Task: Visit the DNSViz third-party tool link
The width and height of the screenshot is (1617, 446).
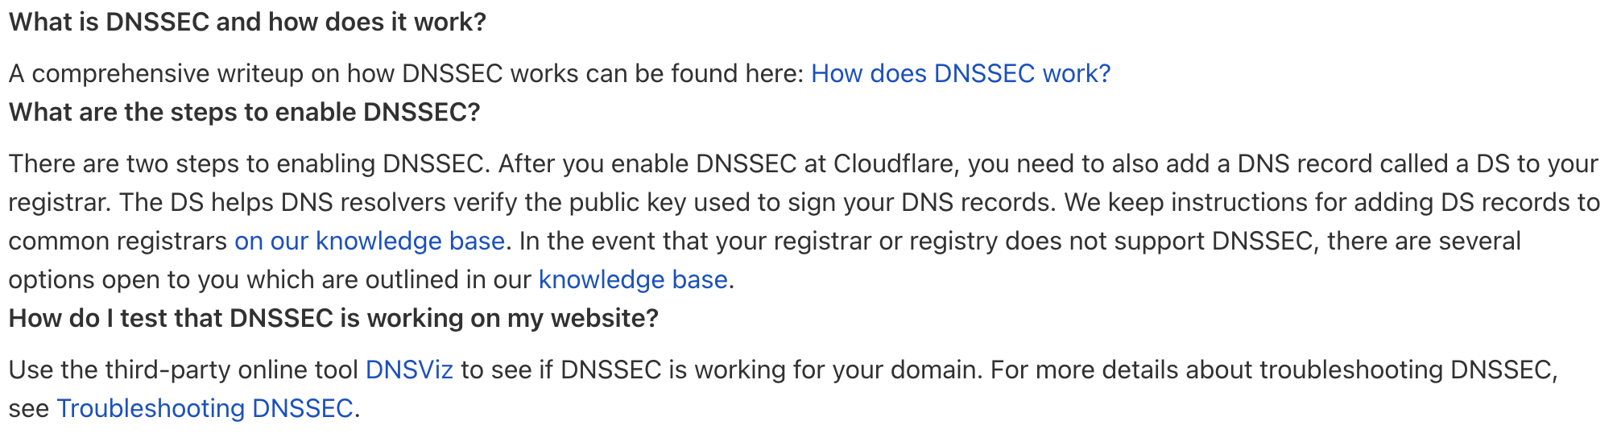Action: click(x=409, y=370)
